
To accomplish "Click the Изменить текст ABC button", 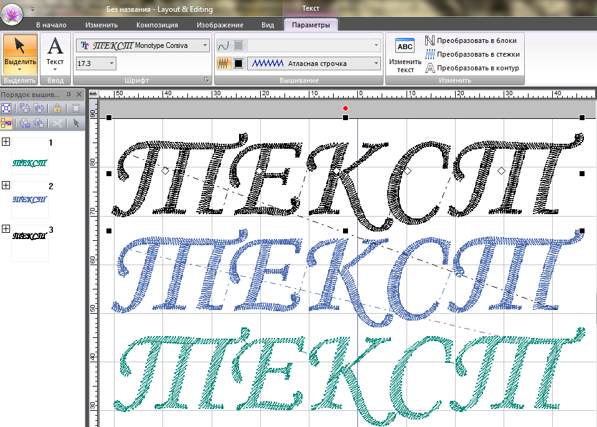I will click(x=405, y=55).
